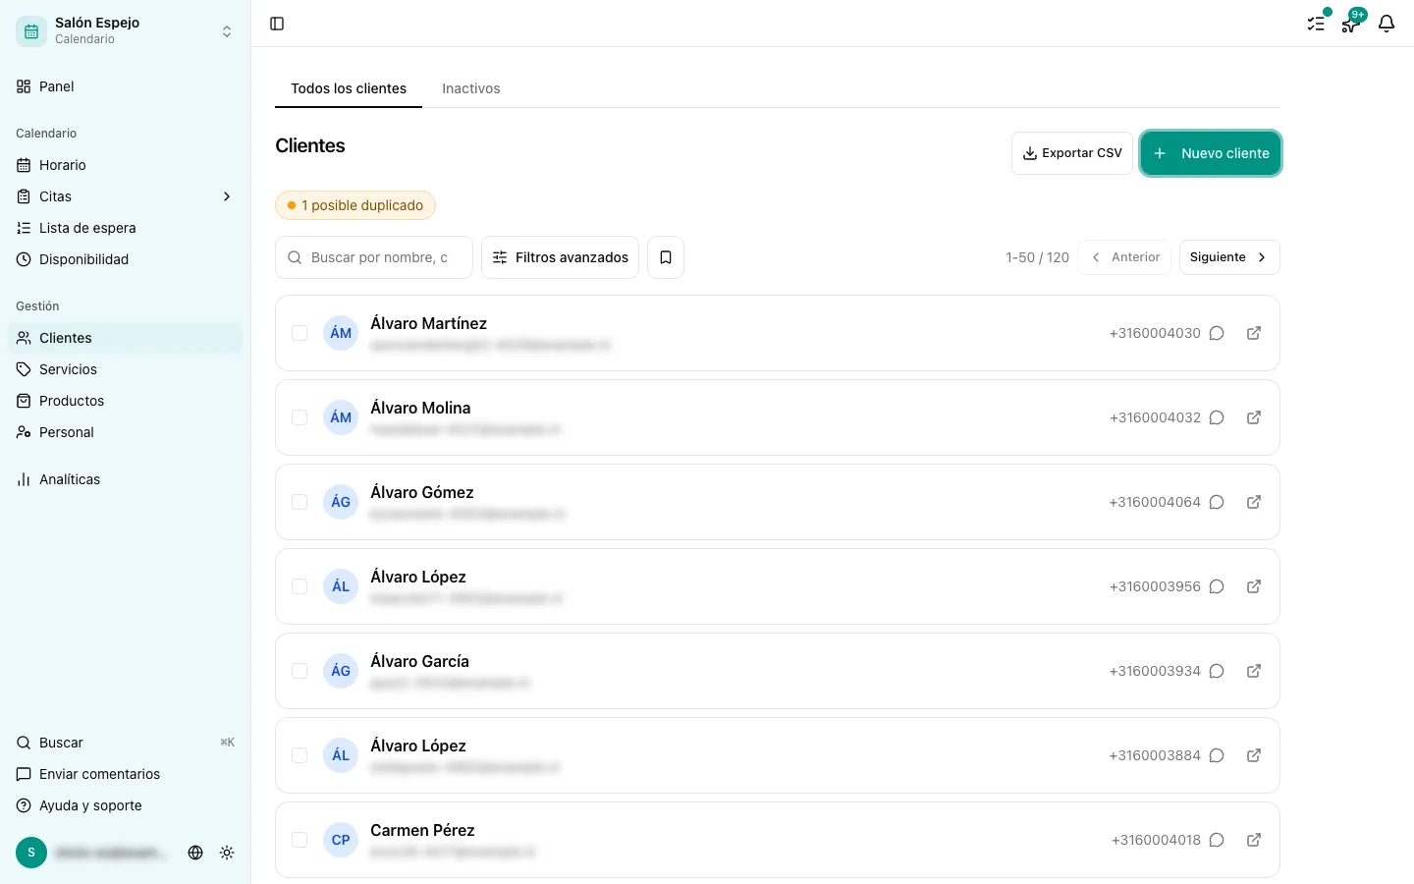Open Carmen Pérez external link icon

[x=1254, y=840]
